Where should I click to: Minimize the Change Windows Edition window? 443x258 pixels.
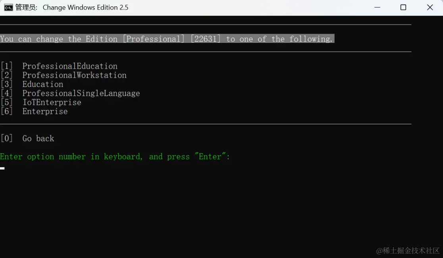(377, 8)
